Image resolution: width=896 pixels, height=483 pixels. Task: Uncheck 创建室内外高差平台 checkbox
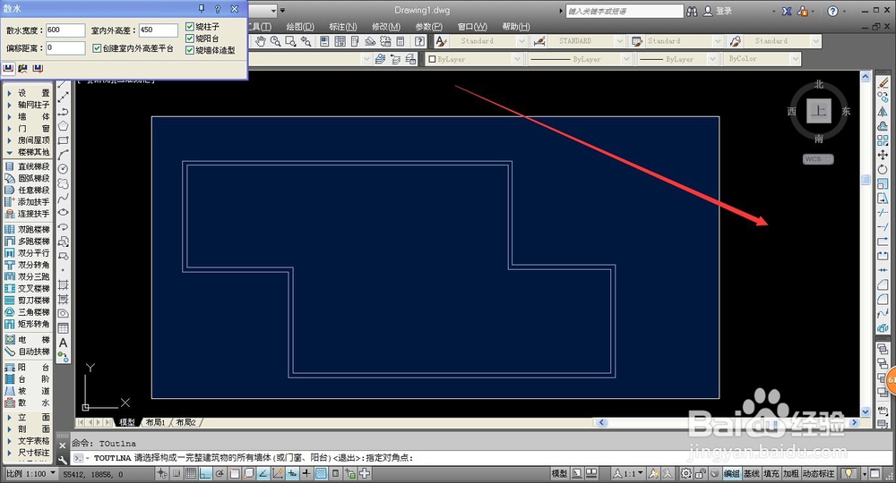97,48
